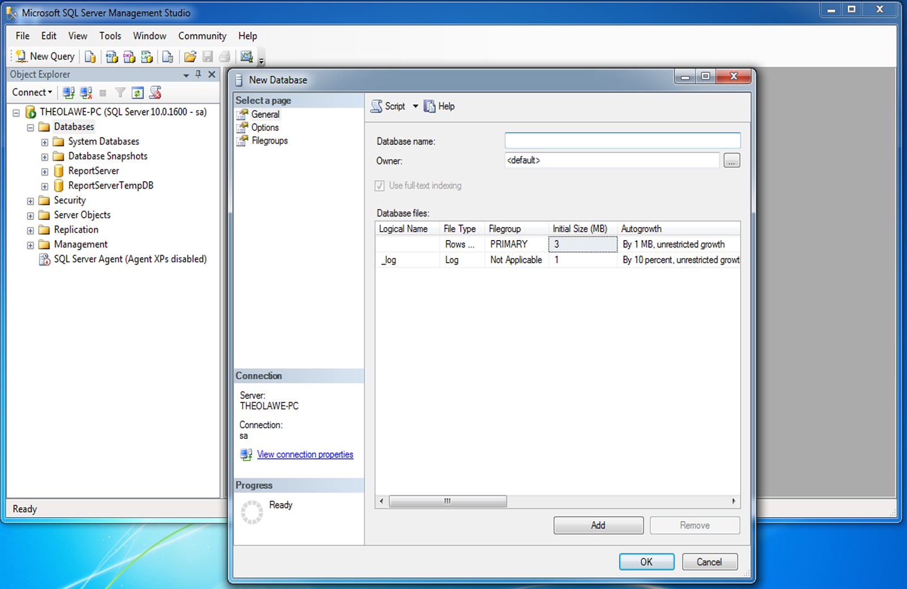907x589 pixels.
Task: Click the New Query toolbar button
Action: [45, 56]
